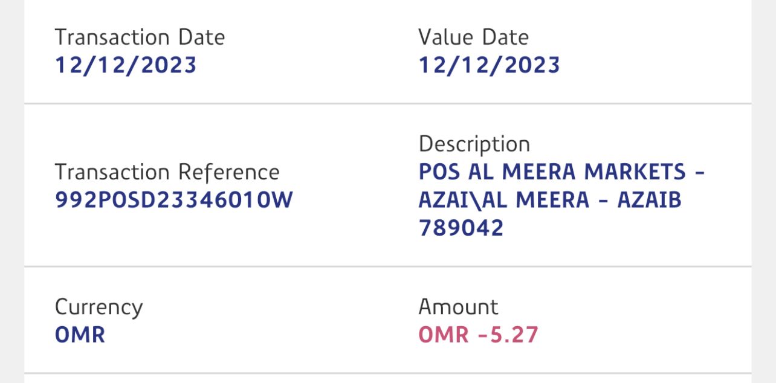Select reference number 992POSD23346010W
This screenshot has width=776, height=383.
click(173, 200)
